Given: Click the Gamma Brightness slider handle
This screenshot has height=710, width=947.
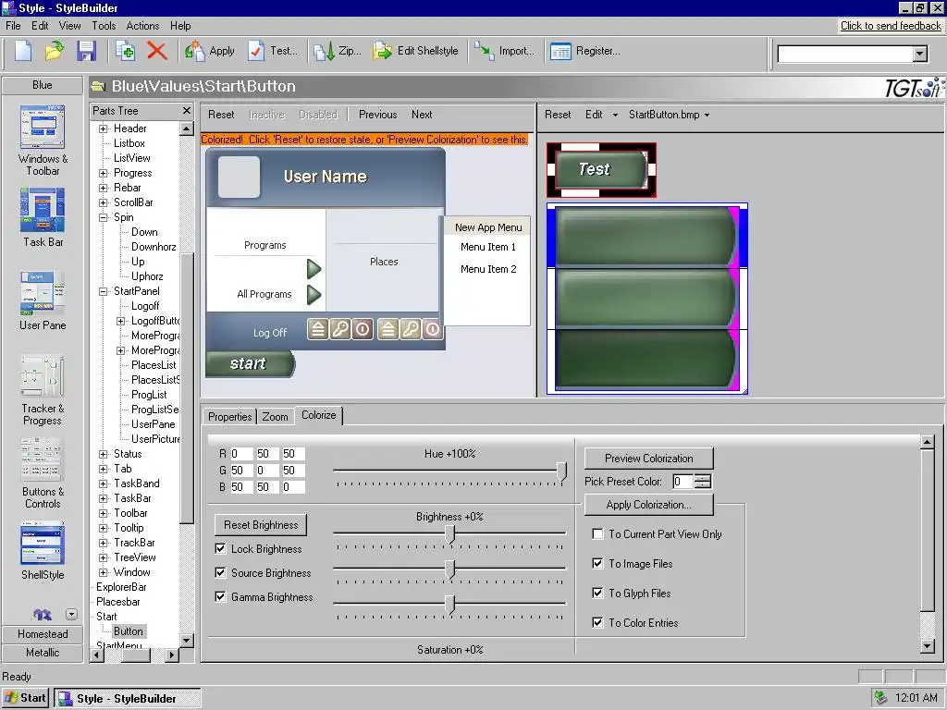Looking at the screenshot, I should (450, 605).
